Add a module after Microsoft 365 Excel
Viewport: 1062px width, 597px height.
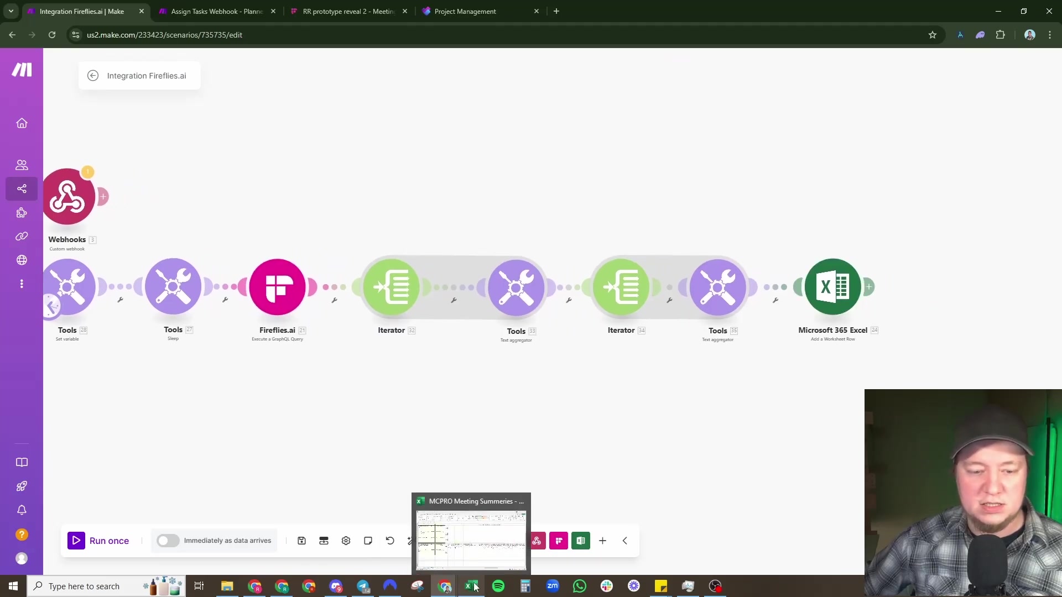[869, 286]
